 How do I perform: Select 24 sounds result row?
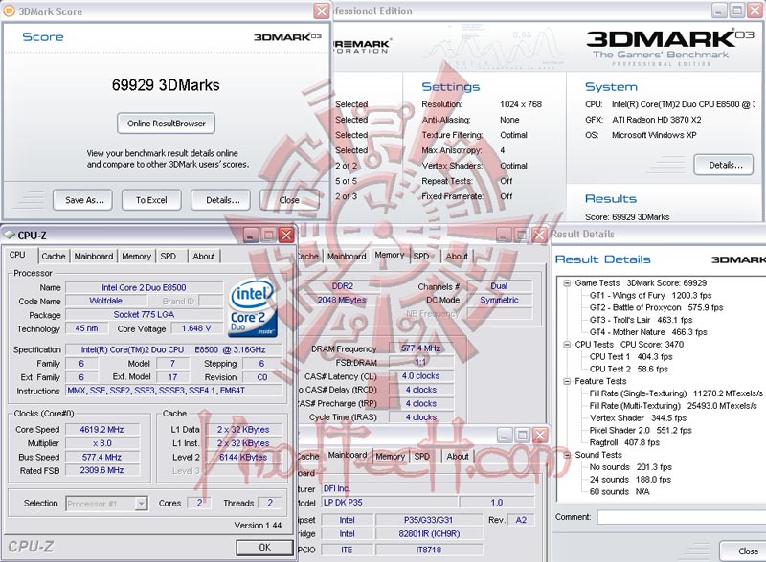pos(630,479)
